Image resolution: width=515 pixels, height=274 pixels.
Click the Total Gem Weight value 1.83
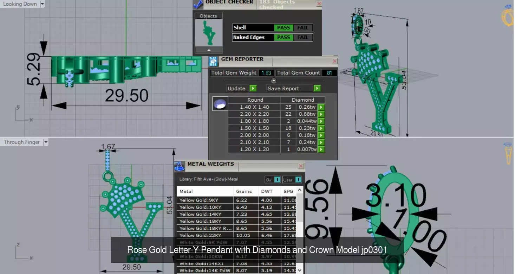pos(266,73)
